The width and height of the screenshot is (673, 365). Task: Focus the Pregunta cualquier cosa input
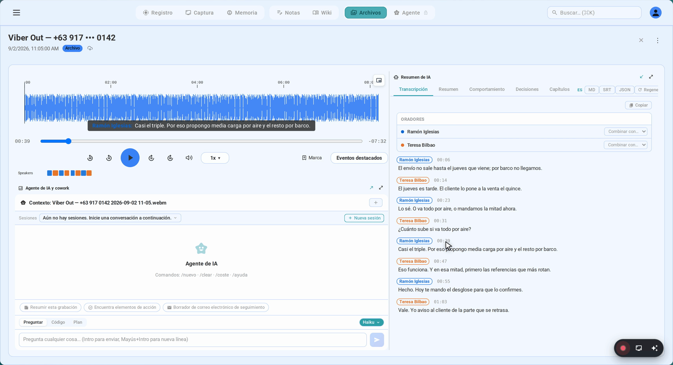point(193,339)
